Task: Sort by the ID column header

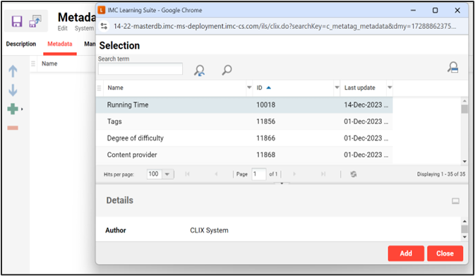Action: coord(260,88)
